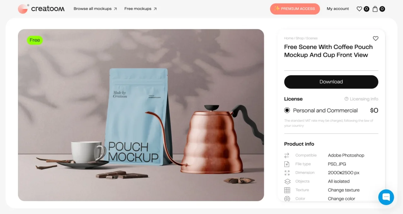Open the live chat bubble

pos(386,197)
